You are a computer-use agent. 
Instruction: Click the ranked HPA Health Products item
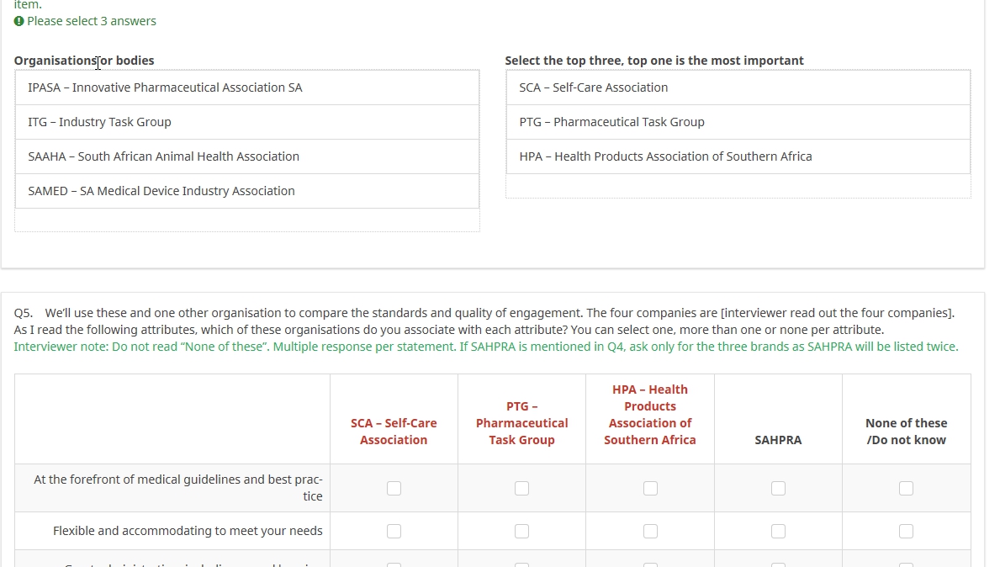[738, 156]
